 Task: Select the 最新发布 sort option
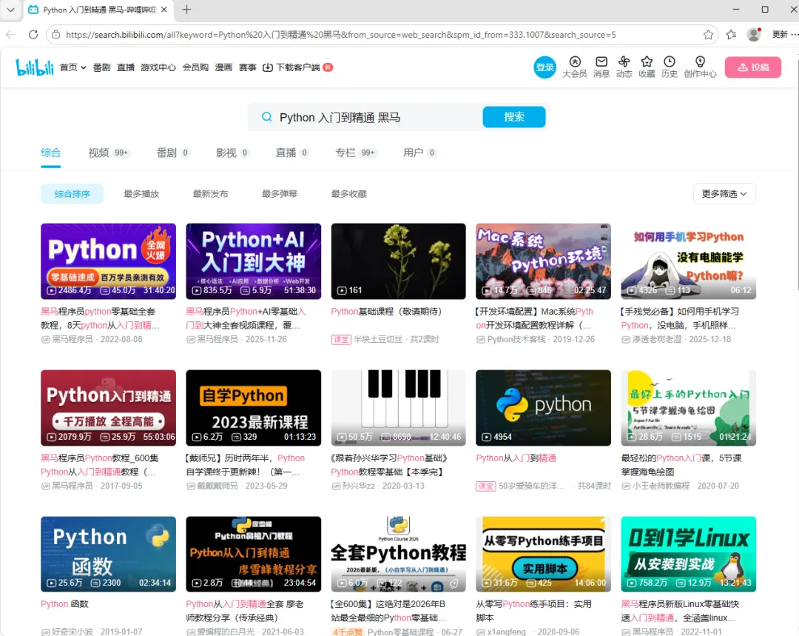210,194
